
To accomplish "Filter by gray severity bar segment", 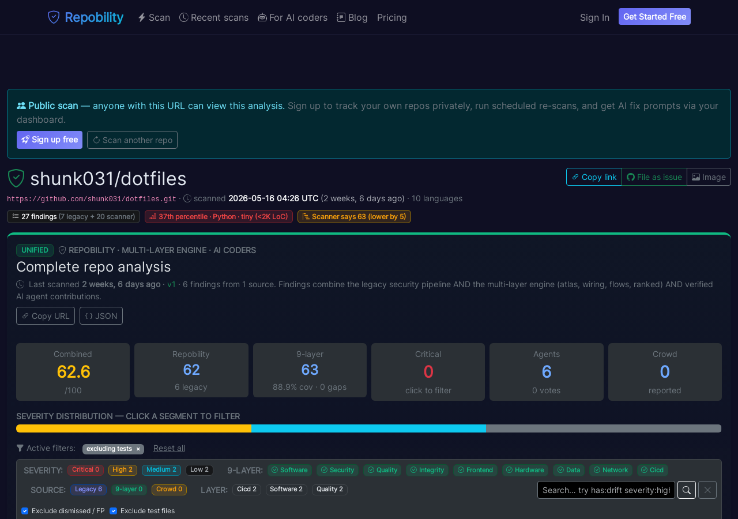I will [604, 428].
